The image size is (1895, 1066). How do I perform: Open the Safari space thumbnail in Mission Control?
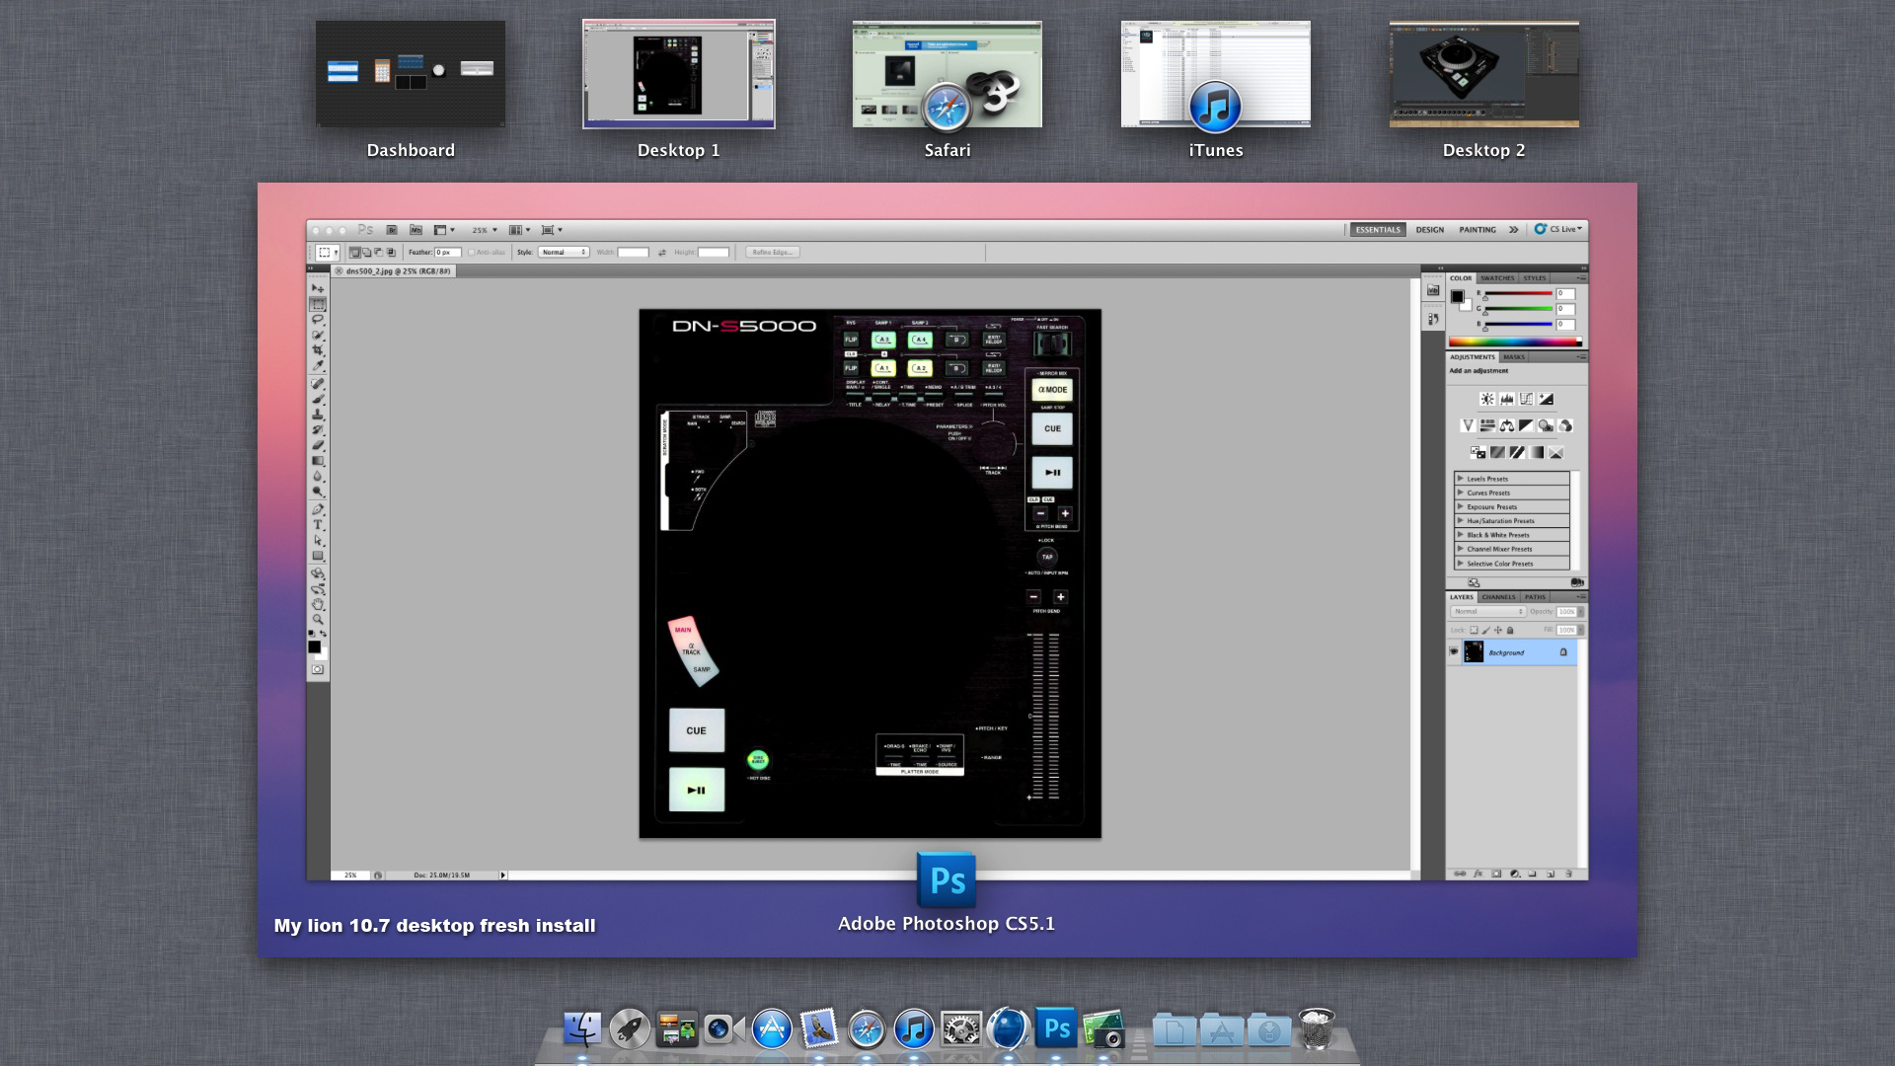(947, 74)
